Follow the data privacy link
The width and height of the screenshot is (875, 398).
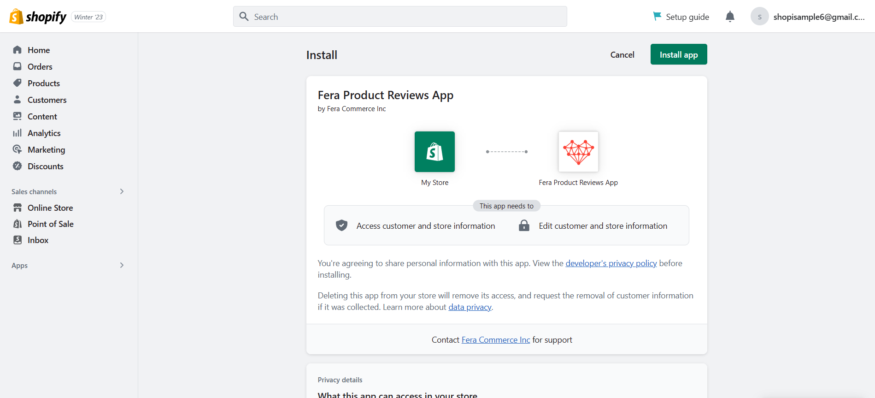tap(470, 307)
